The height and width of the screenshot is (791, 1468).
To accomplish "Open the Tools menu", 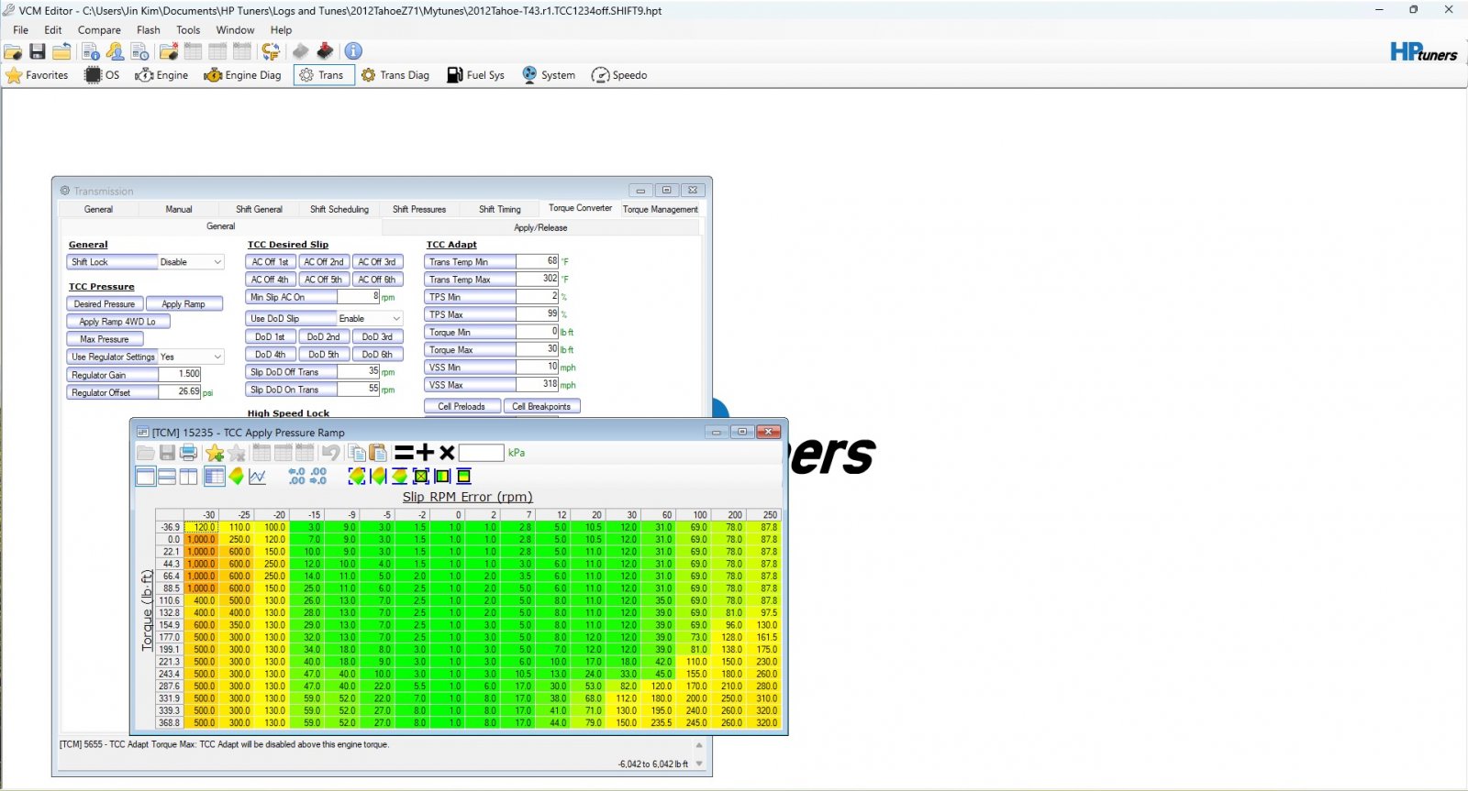I will (188, 30).
